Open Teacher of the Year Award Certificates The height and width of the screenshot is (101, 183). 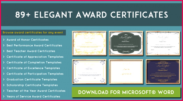tap(36, 91)
